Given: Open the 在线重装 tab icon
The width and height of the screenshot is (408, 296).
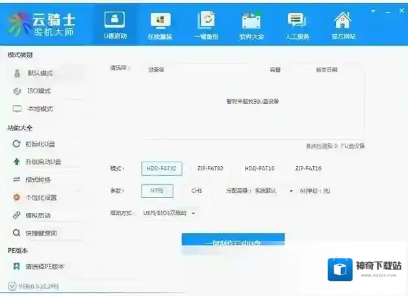Looking at the screenshot, I should point(160,25).
